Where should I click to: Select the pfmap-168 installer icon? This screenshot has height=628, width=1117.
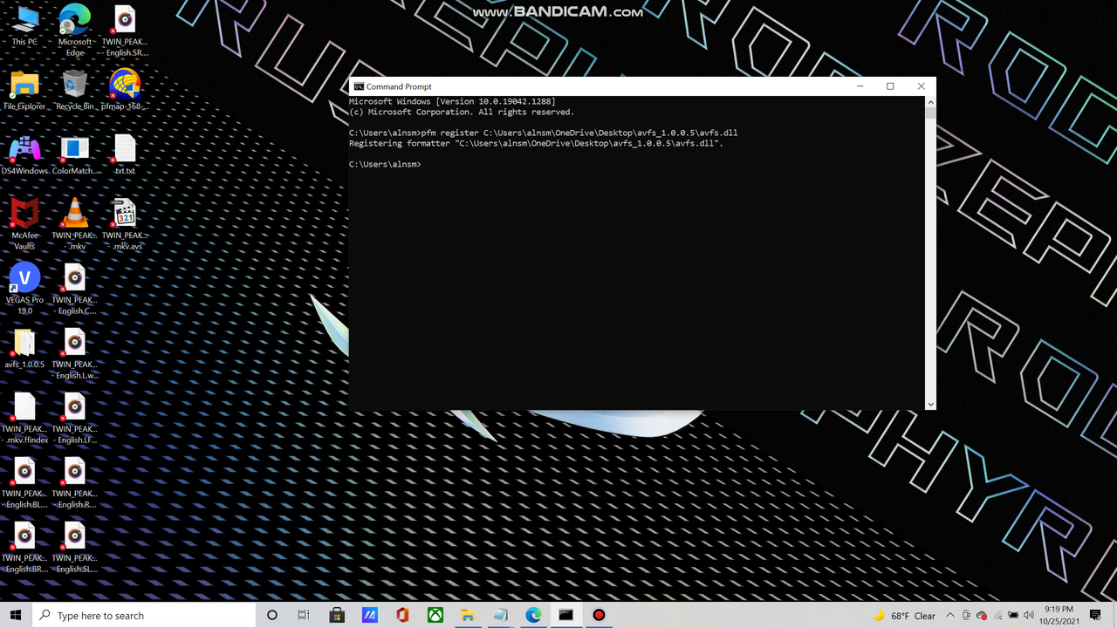pyautogui.click(x=125, y=91)
